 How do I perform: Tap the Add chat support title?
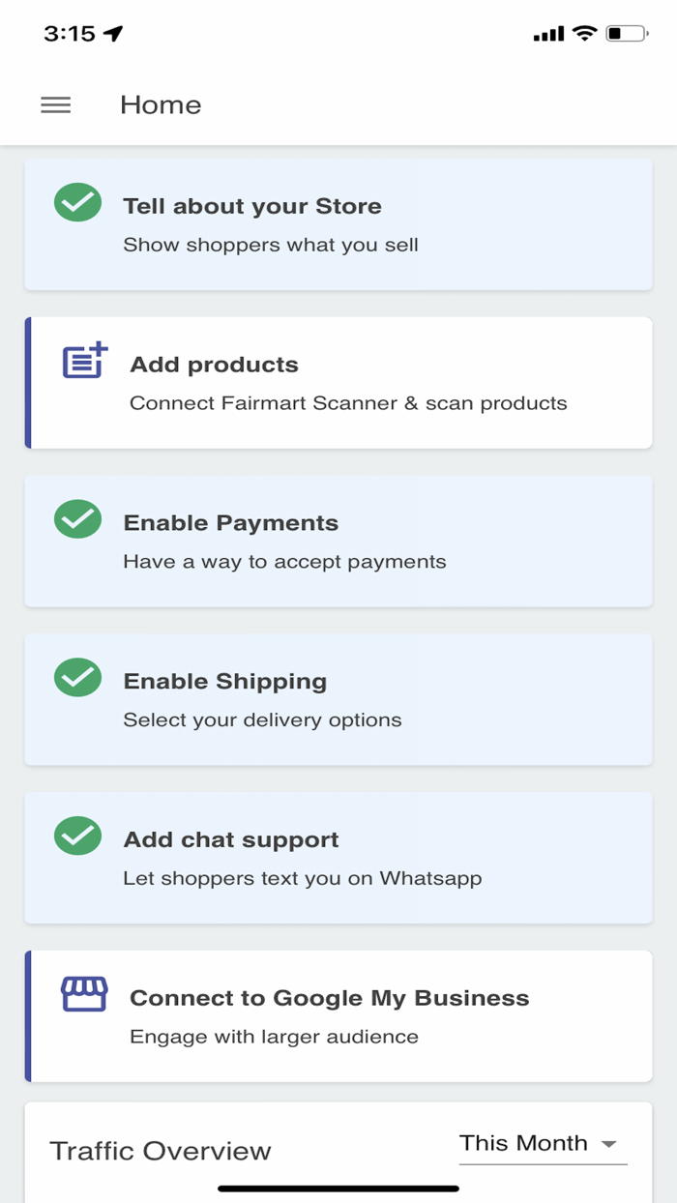(x=231, y=840)
